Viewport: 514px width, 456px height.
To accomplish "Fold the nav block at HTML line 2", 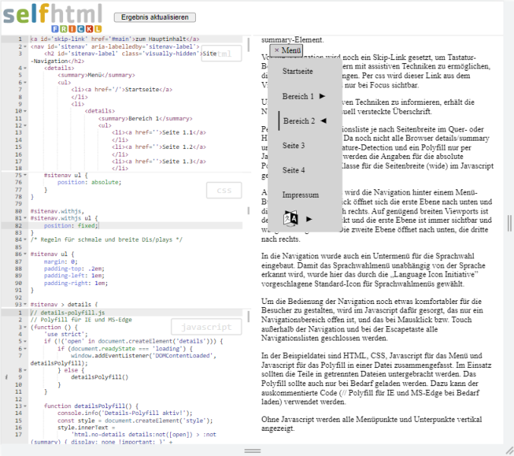I will pos(25,46).
